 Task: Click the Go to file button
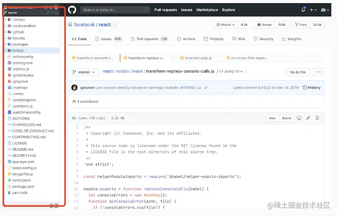point(298,72)
